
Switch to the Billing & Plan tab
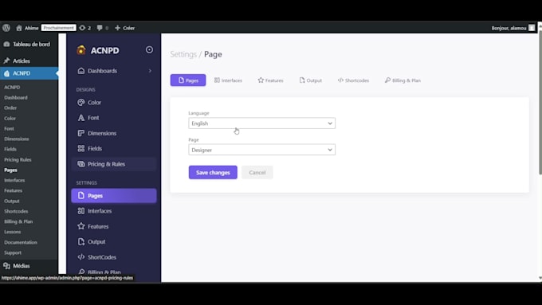[x=403, y=80]
